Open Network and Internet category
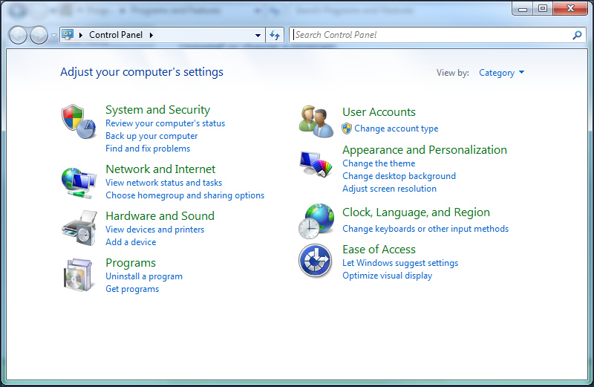This screenshot has width=594, height=387. 160,169
